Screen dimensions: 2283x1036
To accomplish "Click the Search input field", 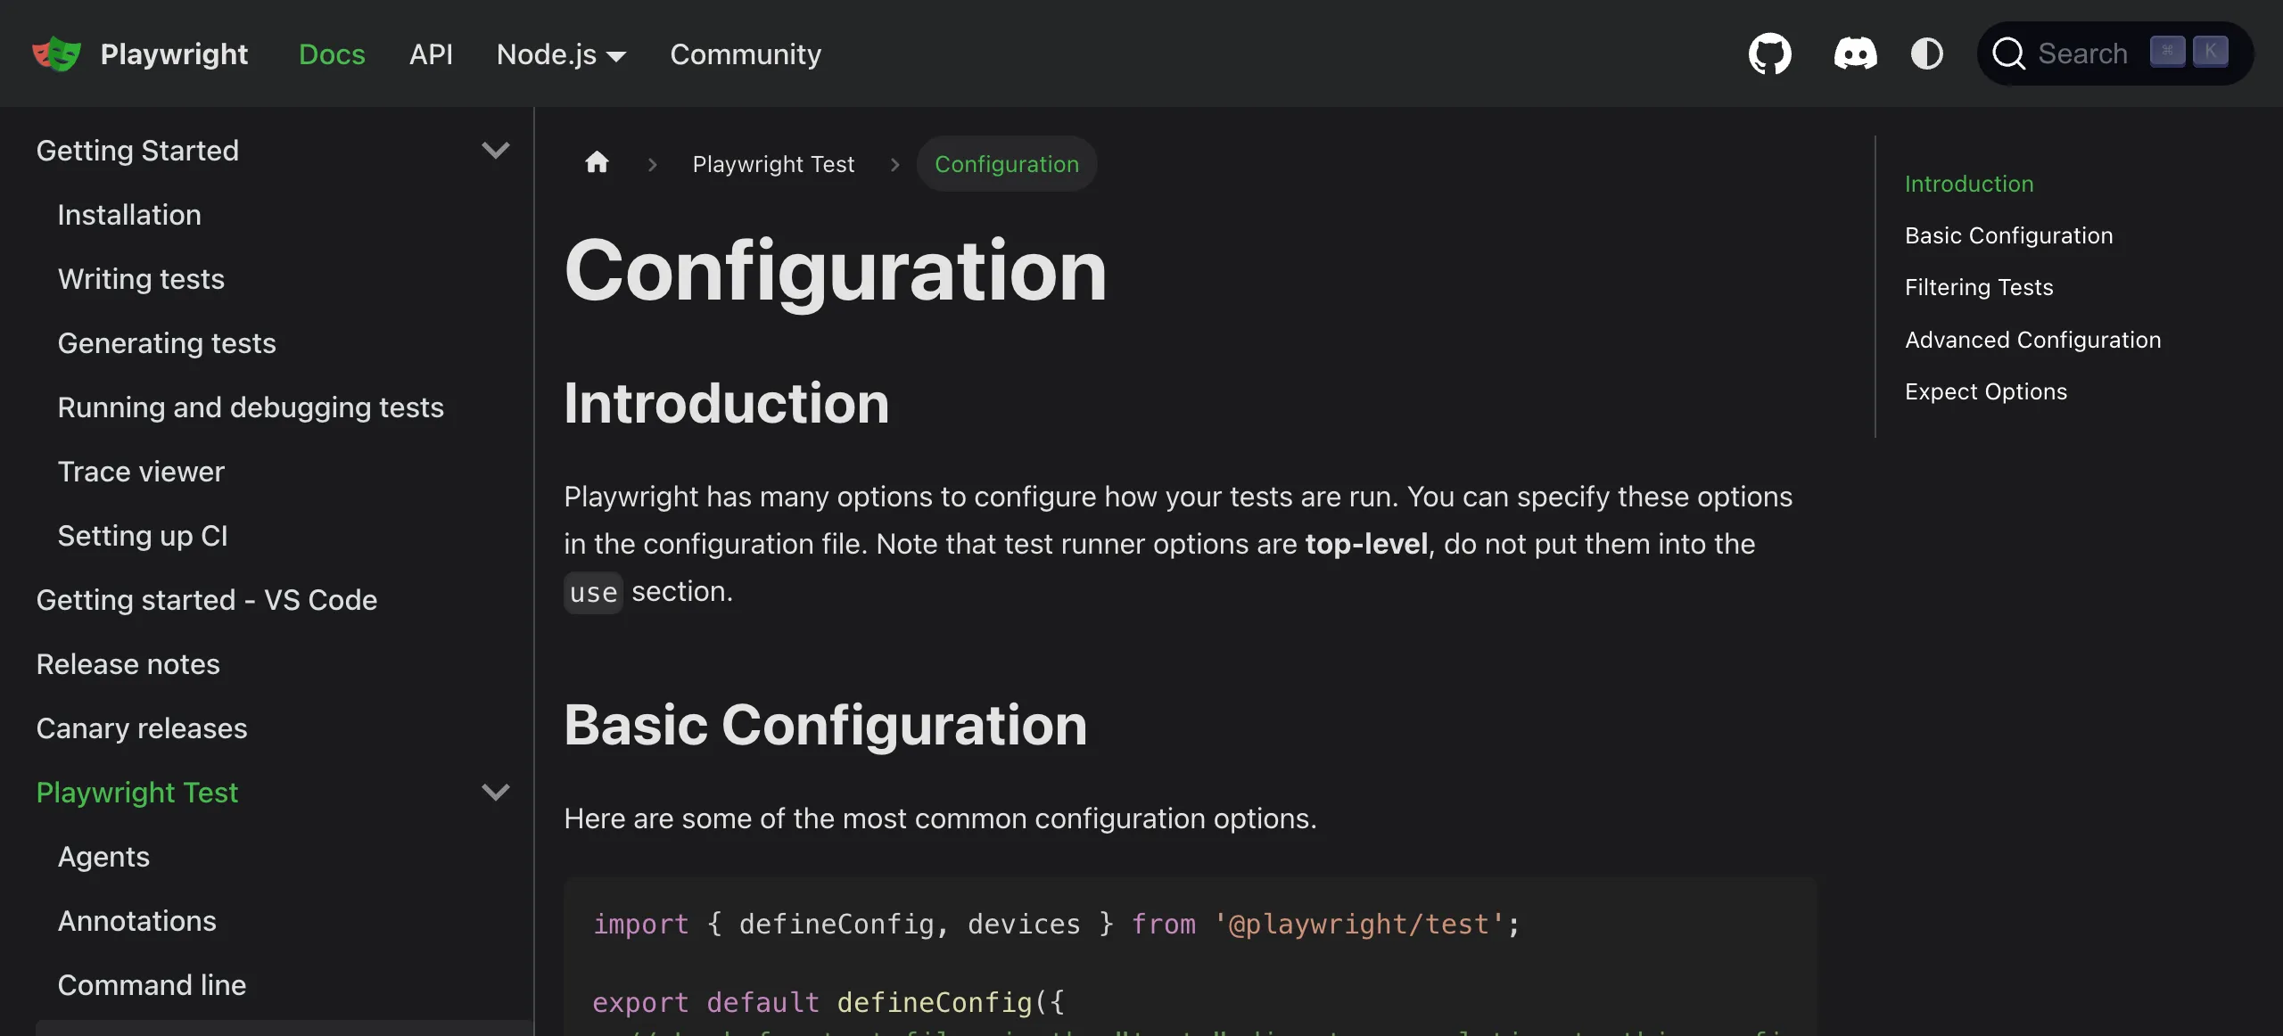I will [x=2082, y=53].
